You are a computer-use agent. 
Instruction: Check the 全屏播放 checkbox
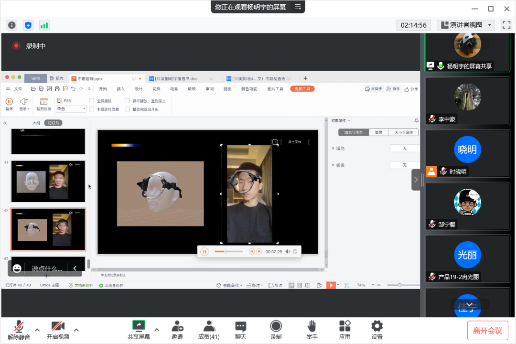coord(91,101)
